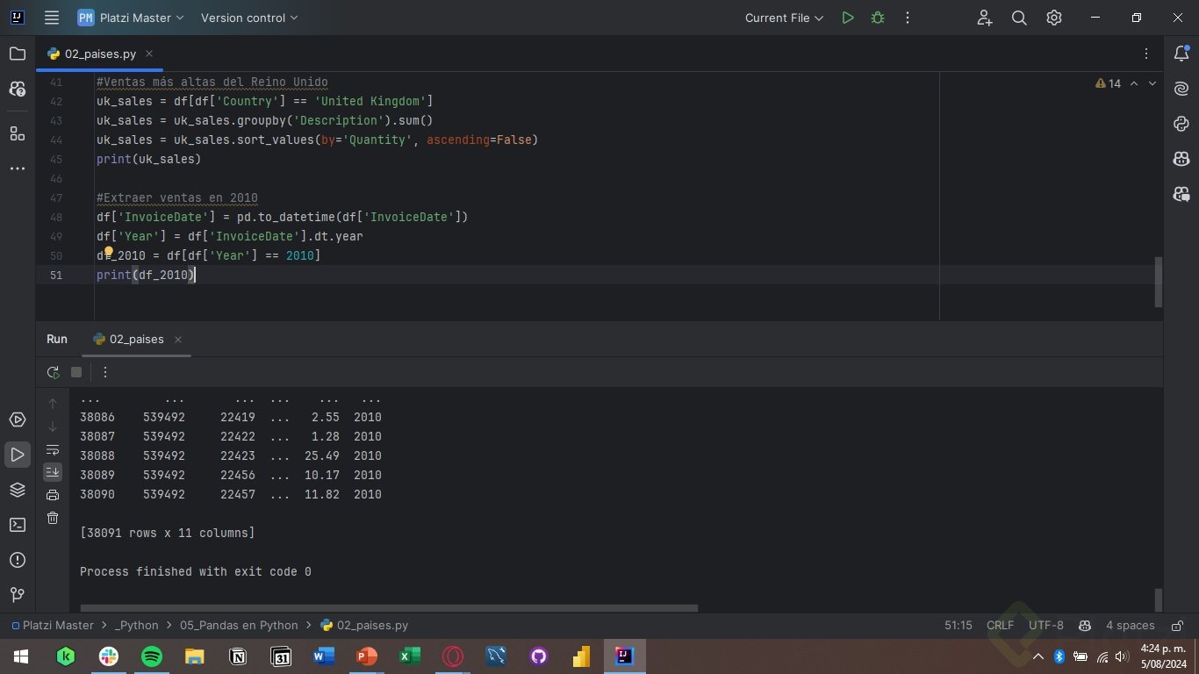
Task: Click the UTF-8 encoding in the status bar
Action: coord(1045,626)
